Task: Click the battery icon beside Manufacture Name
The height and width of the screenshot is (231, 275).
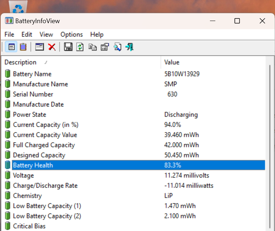Action: coord(7,84)
